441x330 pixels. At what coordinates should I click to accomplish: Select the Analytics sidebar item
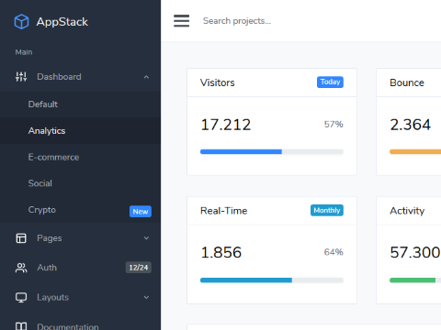(x=80, y=131)
